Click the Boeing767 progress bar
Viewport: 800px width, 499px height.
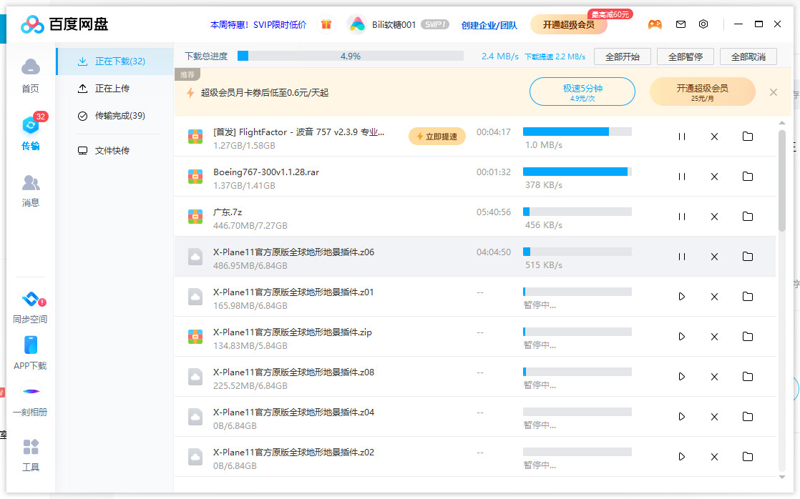(x=577, y=172)
